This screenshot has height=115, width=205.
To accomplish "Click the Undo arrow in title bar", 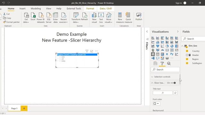I will coord(4,3).
